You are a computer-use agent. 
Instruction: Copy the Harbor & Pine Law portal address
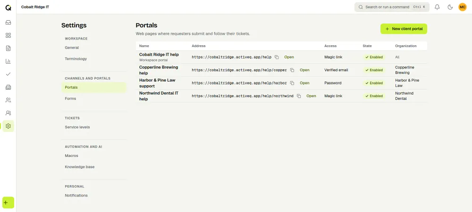(x=292, y=83)
